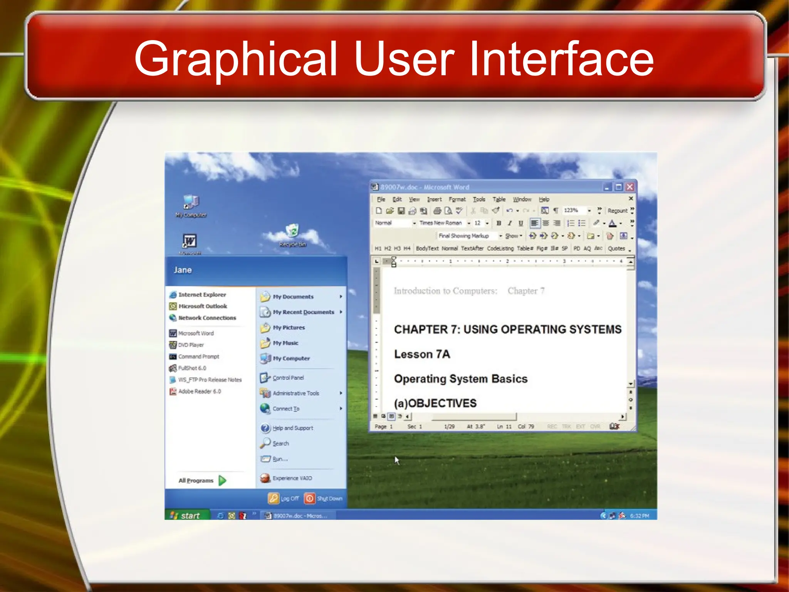Click Accept Change icon in Reviewing toolbar
Image resolution: width=789 pixels, height=592 pixels.
[554, 235]
